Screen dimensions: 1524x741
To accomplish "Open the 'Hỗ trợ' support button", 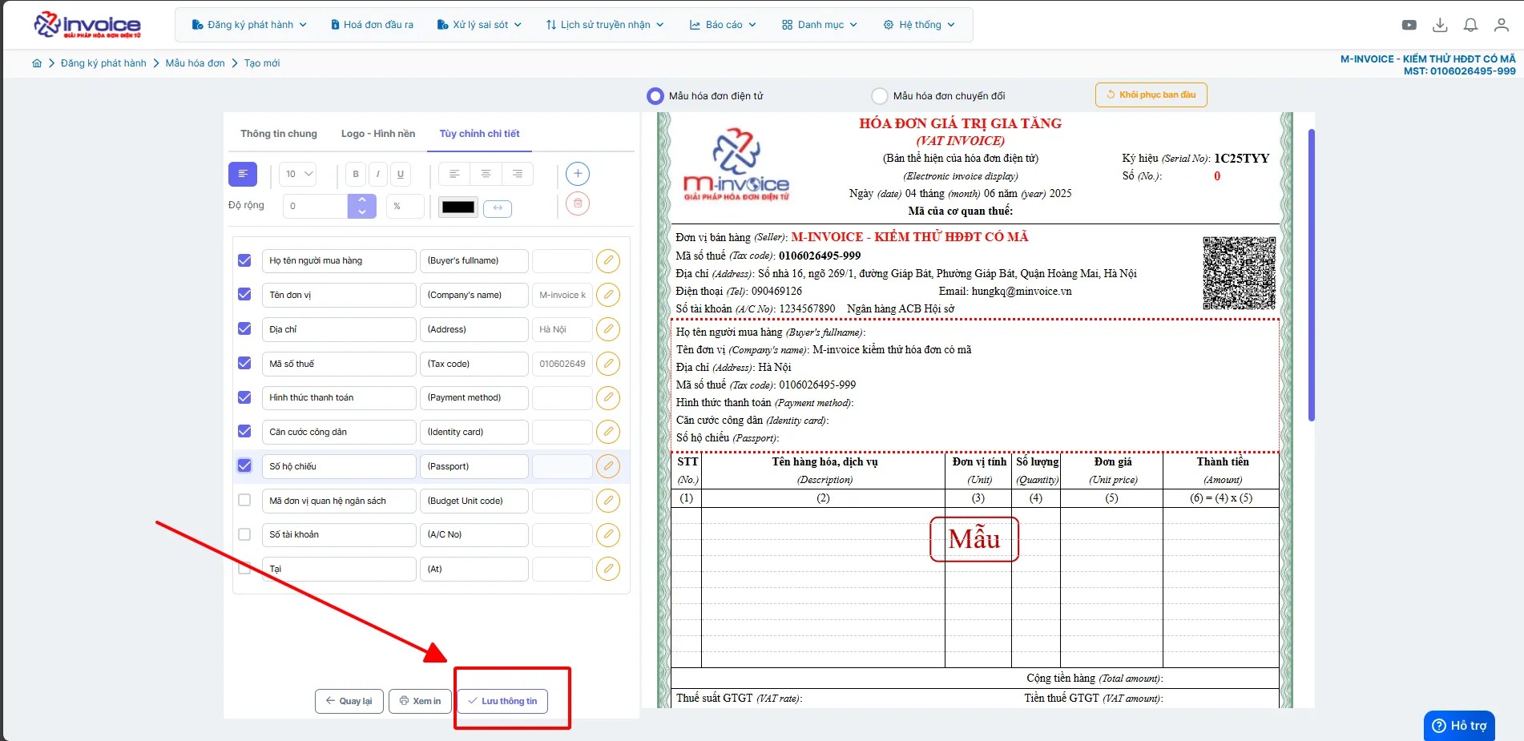I will click(x=1459, y=726).
